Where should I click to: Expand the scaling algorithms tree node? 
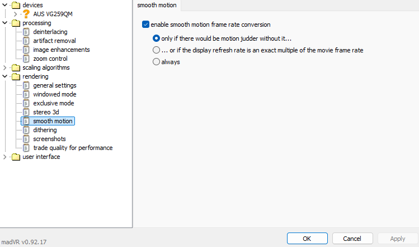(x=5, y=67)
